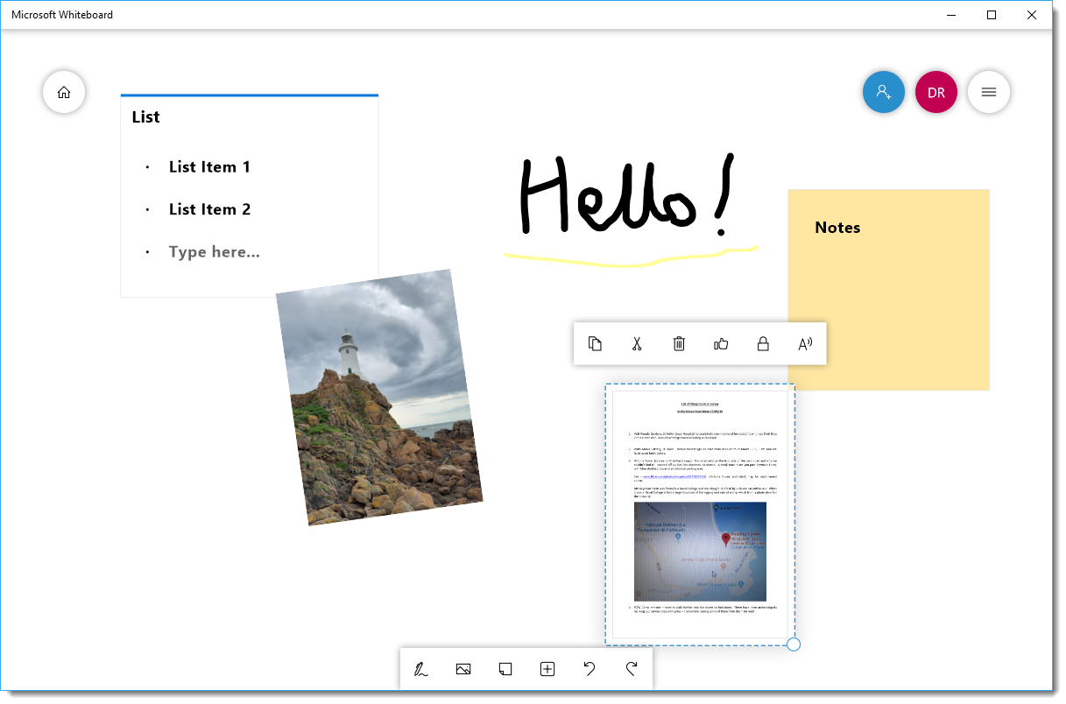
Task: Click the Home button
Action: click(x=64, y=92)
